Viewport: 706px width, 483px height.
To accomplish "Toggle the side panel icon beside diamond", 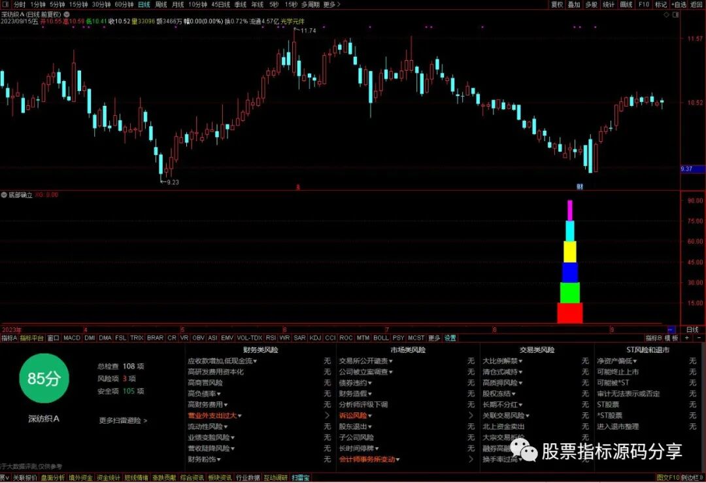I will pyautogui.click(x=675, y=14).
